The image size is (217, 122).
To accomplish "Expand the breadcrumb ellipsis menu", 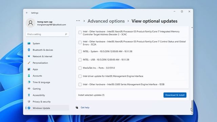I will point(78,21).
